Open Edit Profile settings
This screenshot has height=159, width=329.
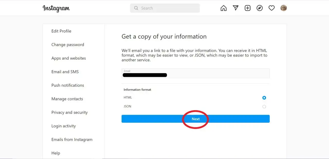coord(61,31)
